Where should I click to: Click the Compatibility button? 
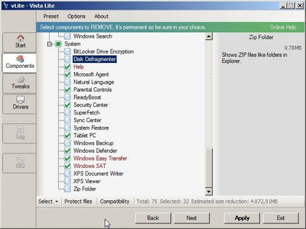tap(114, 202)
